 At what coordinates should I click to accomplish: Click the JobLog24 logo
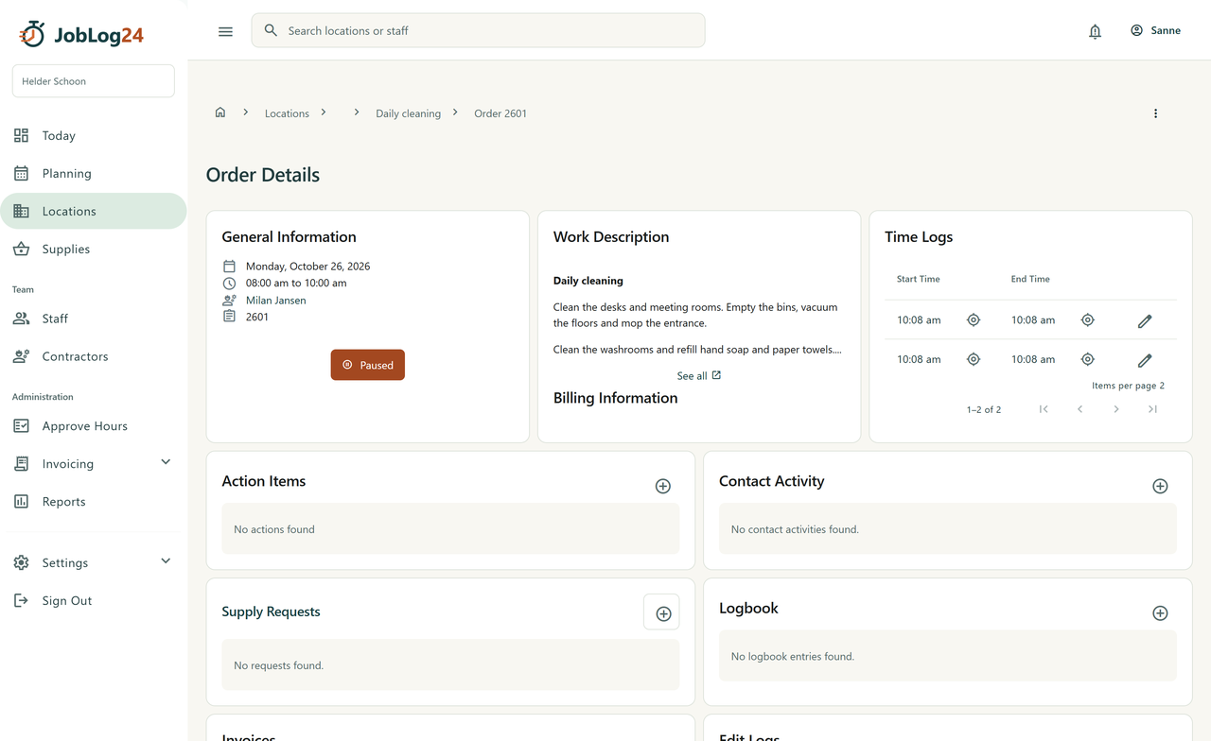(81, 34)
